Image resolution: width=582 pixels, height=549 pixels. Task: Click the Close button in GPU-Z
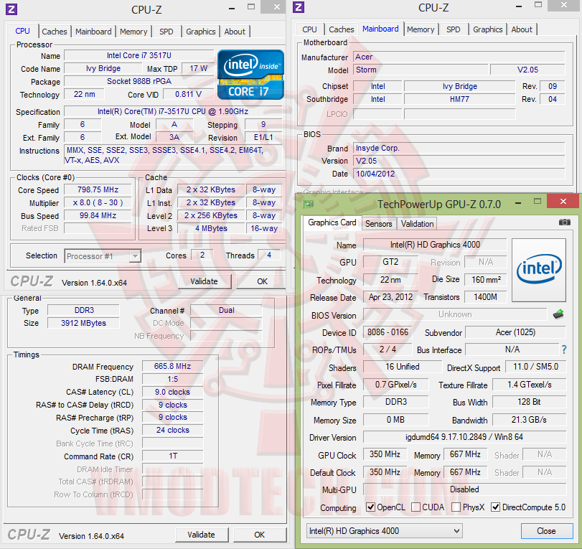click(546, 531)
